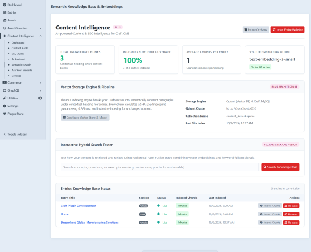Click the Toggle sidebar arrow icon
The image size is (311, 252).
[x=5, y=134]
